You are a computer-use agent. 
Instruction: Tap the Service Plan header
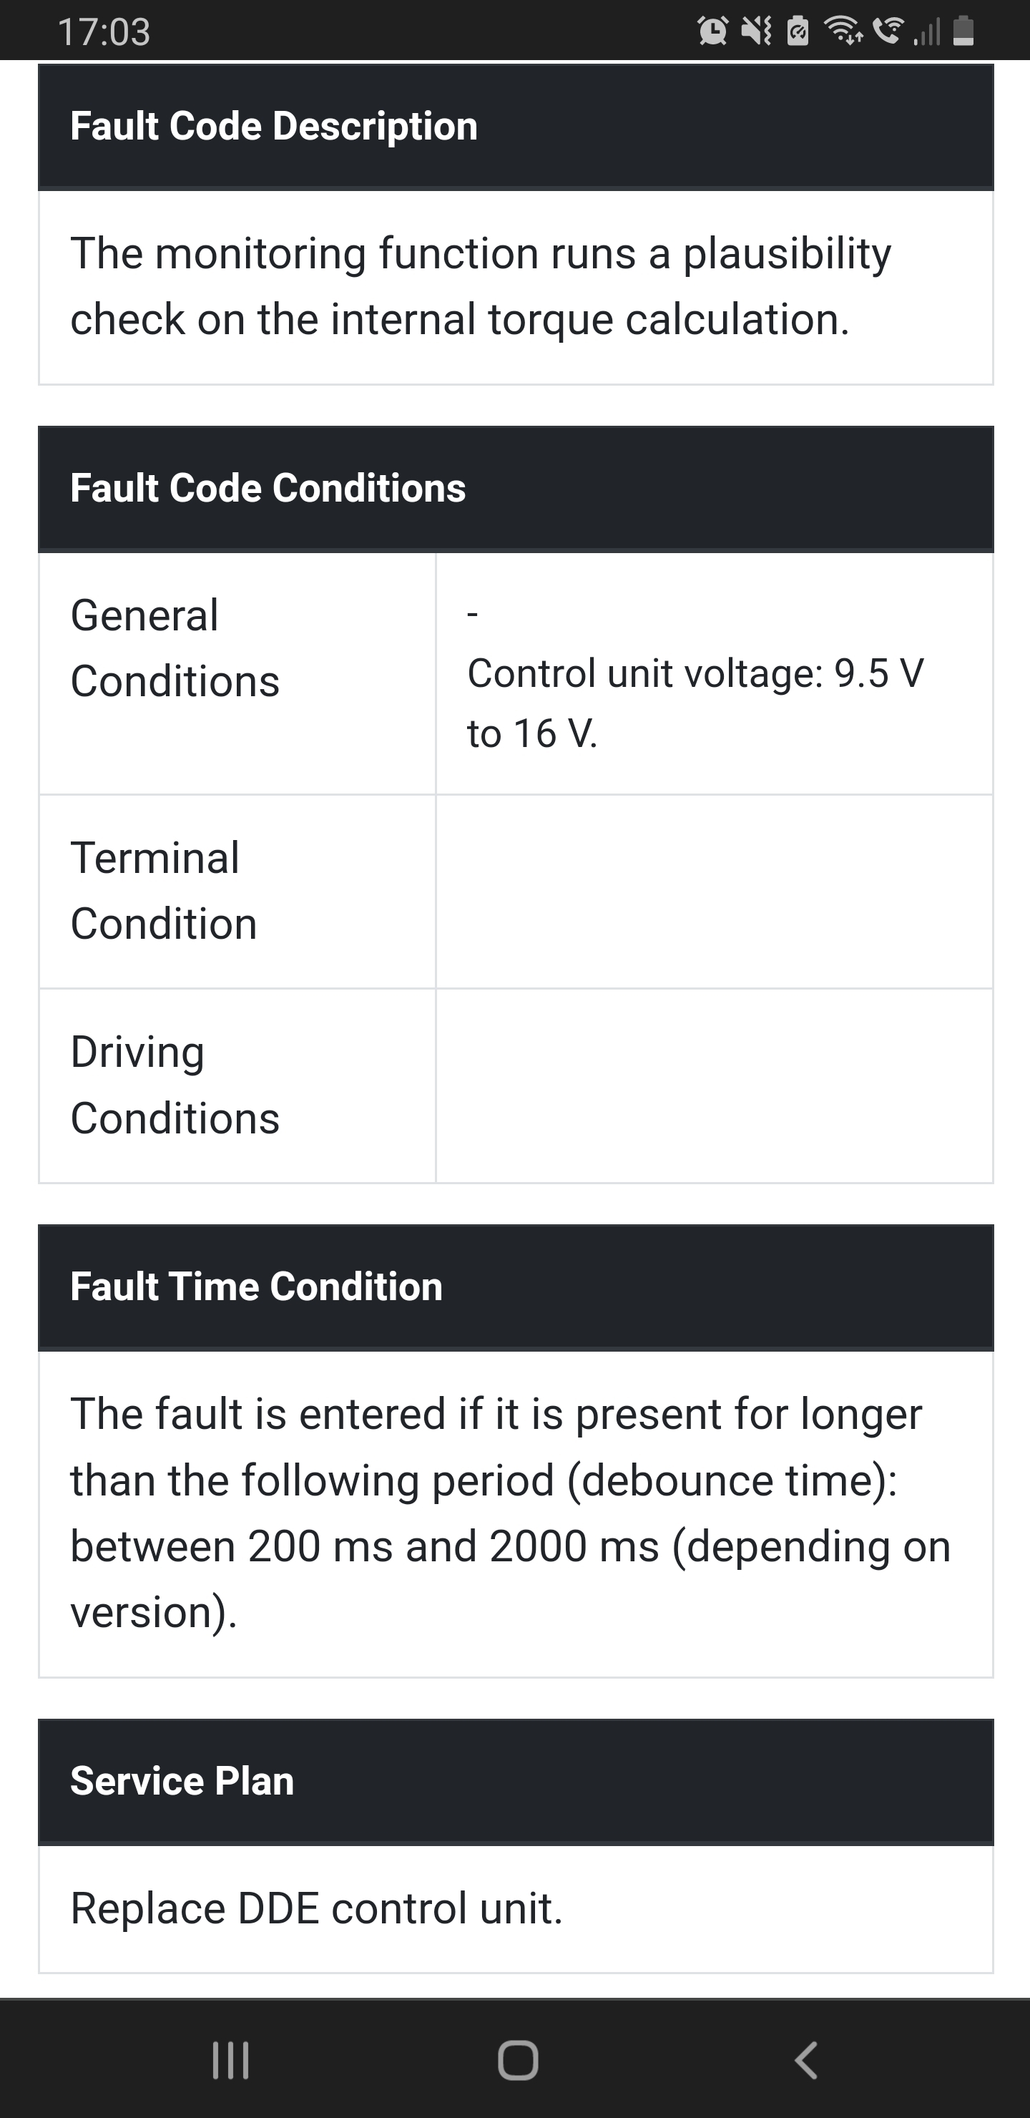(182, 1780)
